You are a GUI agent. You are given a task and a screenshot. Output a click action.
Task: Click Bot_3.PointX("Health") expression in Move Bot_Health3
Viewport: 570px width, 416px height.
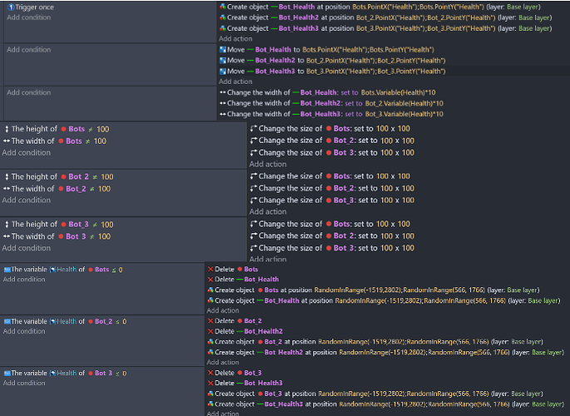[340, 72]
